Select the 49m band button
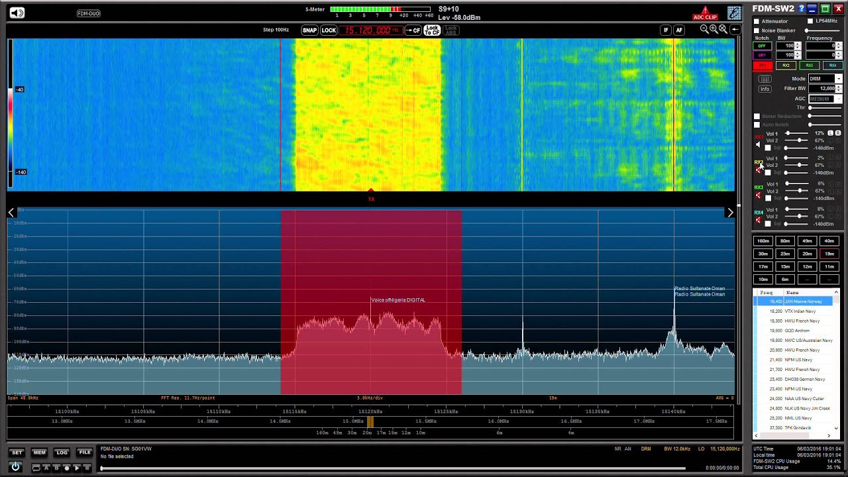 pos(807,241)
